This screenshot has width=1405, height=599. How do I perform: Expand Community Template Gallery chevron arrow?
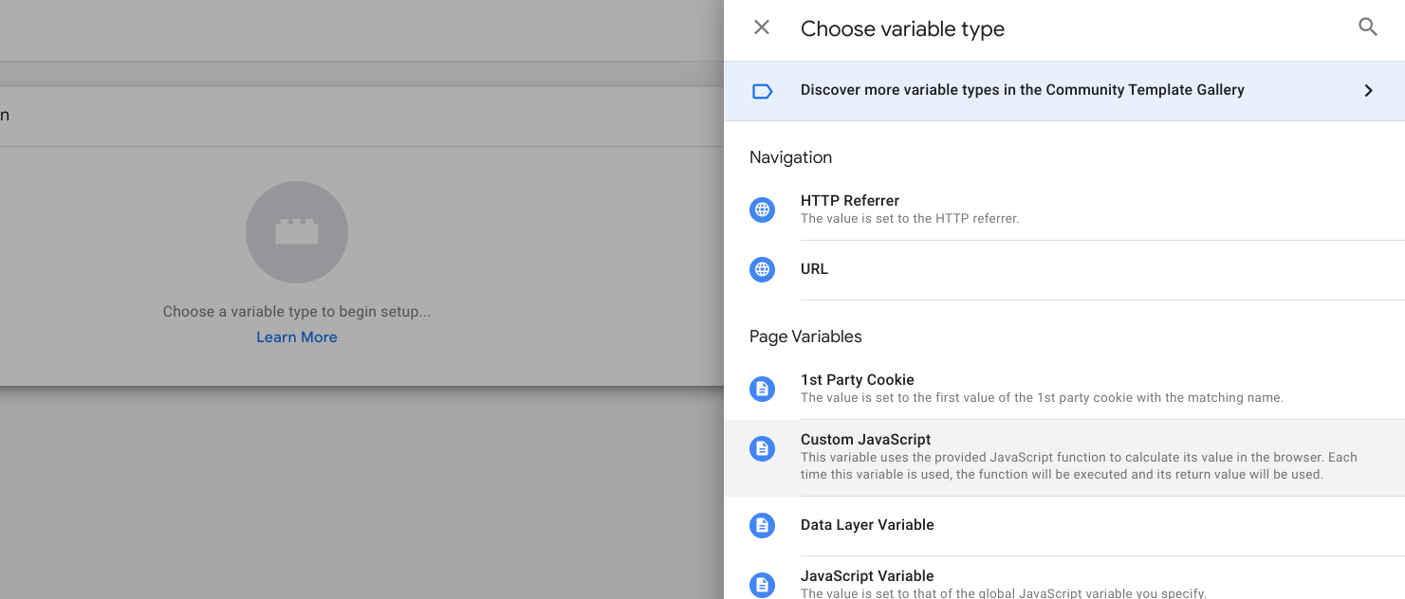pyautogui.click(x=1368, y=91)
